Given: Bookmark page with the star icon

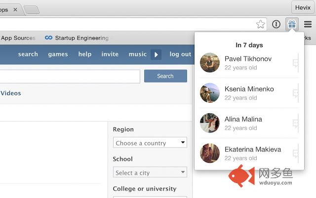Looking at the screenshot, I should [260, 24].
